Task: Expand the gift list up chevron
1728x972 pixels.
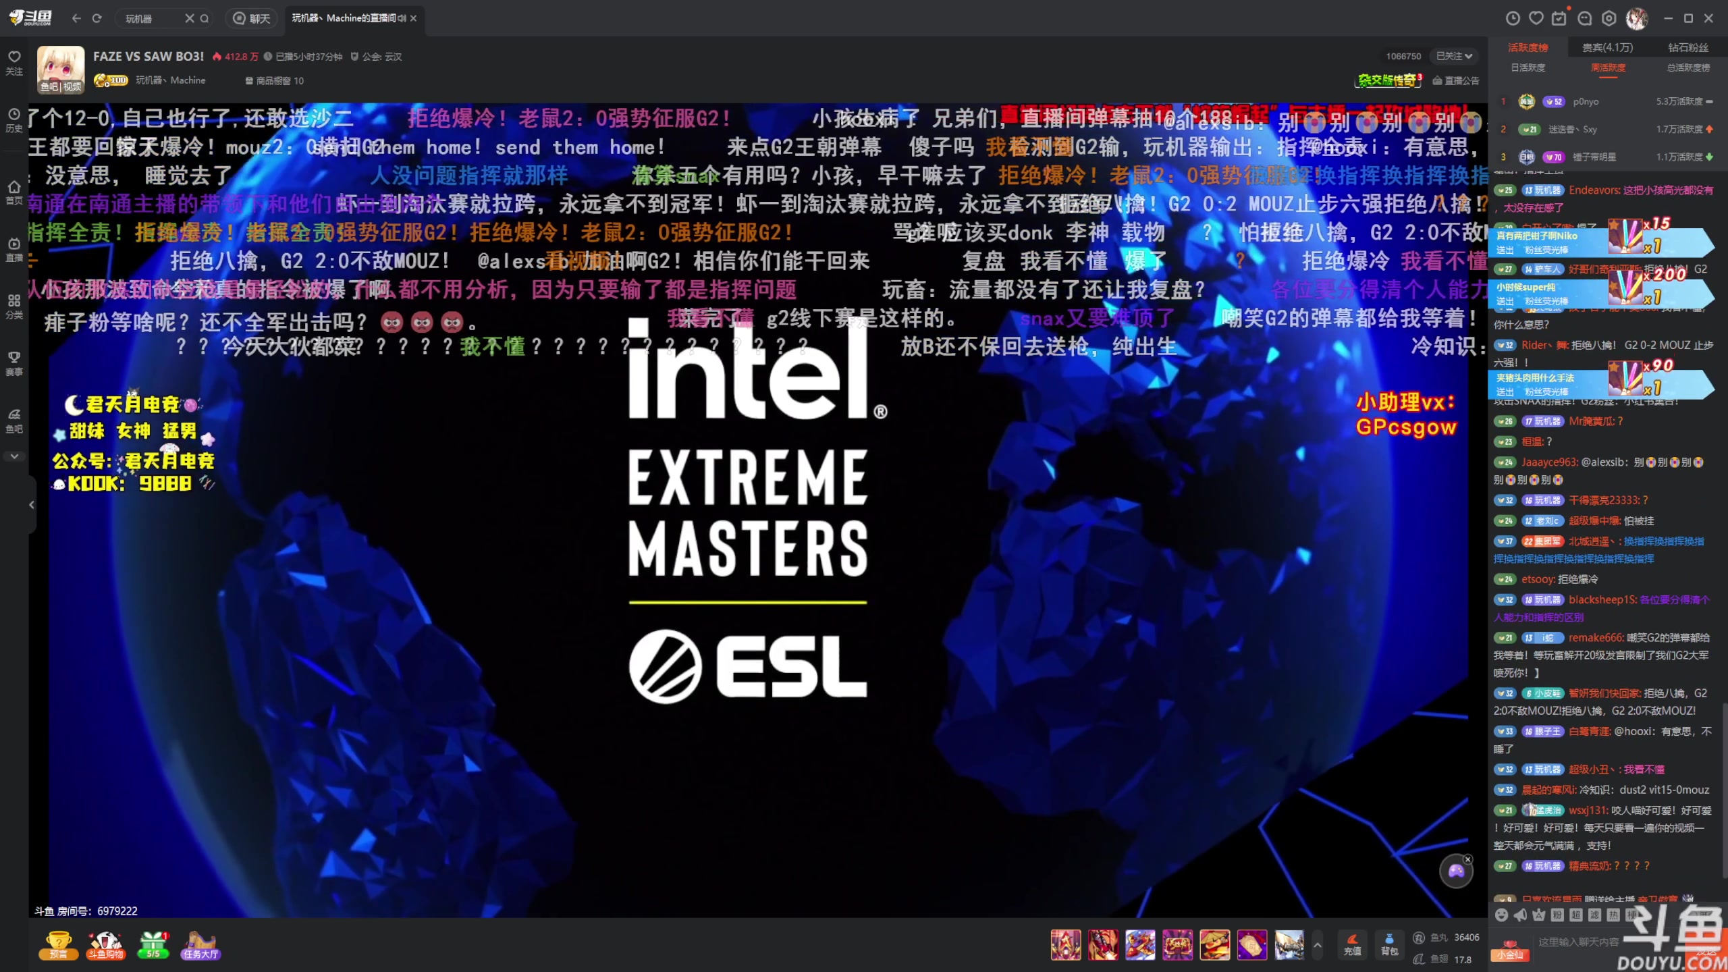Action: pyautogui.click(x=1317, y=944)
